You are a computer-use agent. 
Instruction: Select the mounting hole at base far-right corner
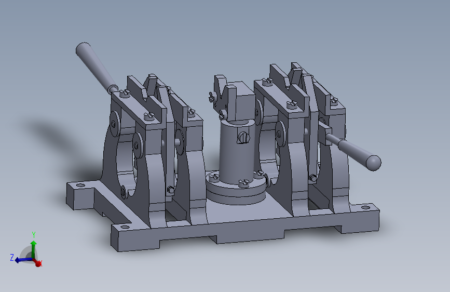pos(365,207)
